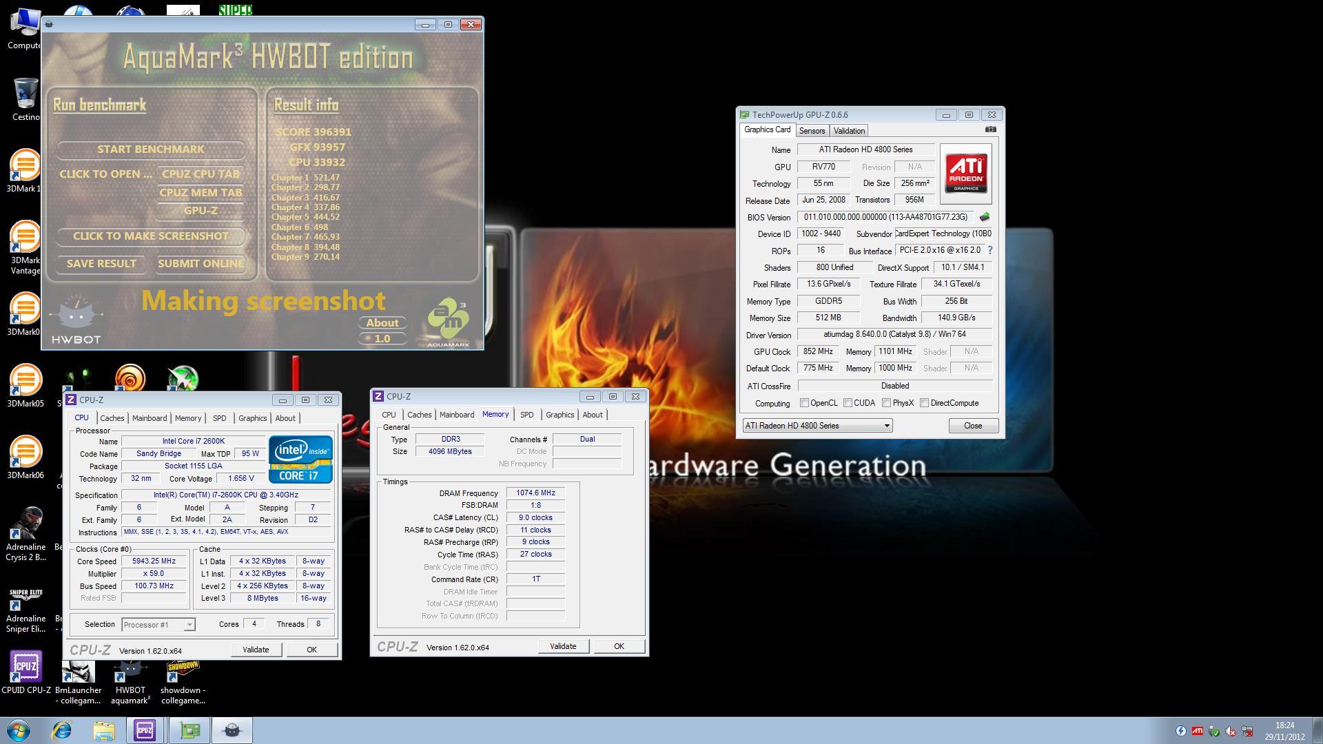
Task: Click CPUZ MEM TAB button
Action: point(201,193)
